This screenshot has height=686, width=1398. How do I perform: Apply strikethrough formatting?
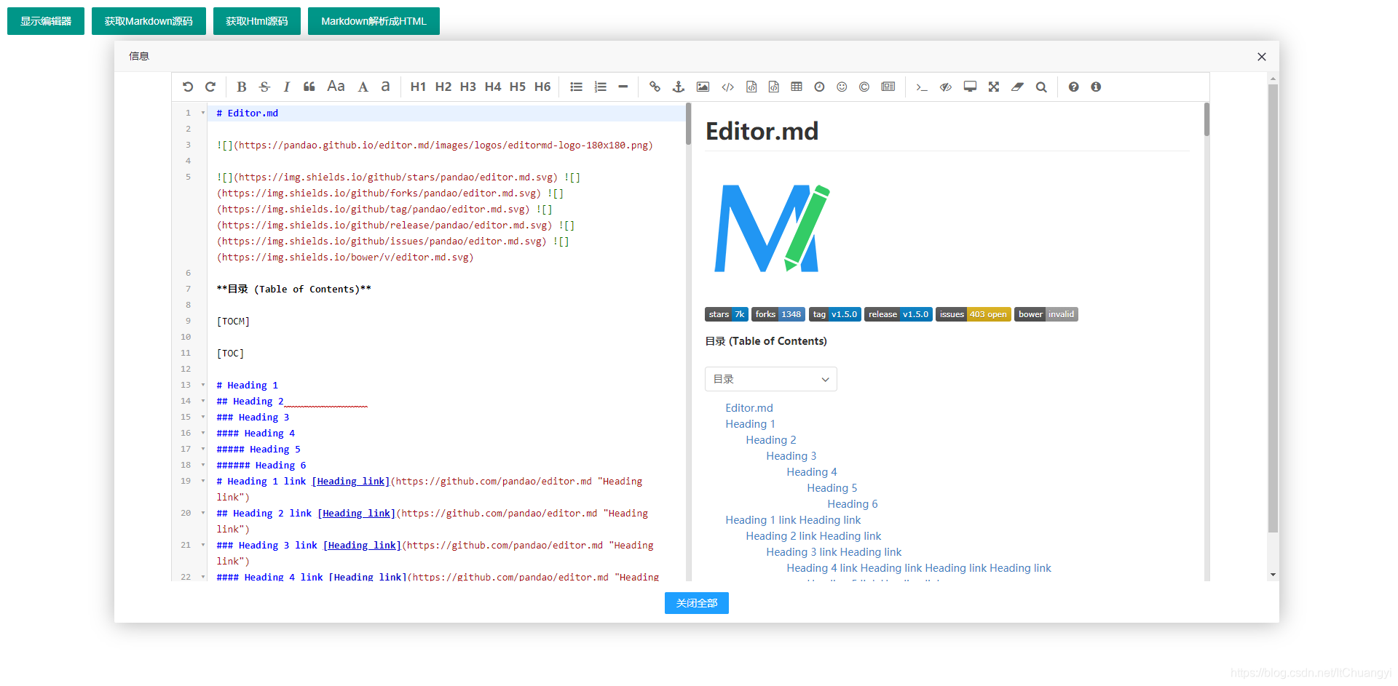[x=264, y=87]
